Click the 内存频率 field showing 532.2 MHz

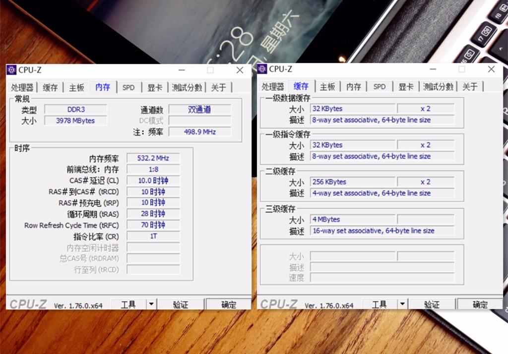(x=153, y=158)
